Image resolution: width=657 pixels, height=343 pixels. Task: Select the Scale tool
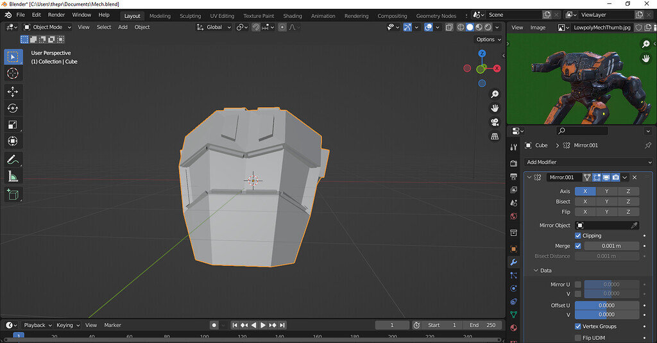(x=13, y=125)
